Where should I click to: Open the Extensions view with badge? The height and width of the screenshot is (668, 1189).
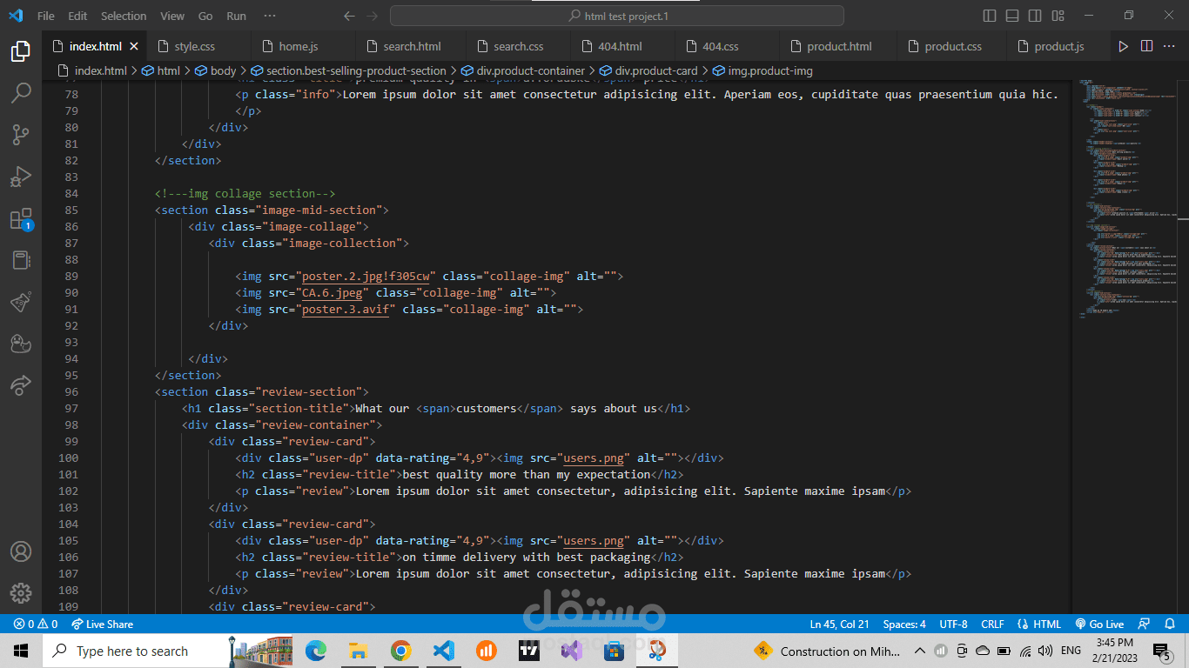[21, 219]
